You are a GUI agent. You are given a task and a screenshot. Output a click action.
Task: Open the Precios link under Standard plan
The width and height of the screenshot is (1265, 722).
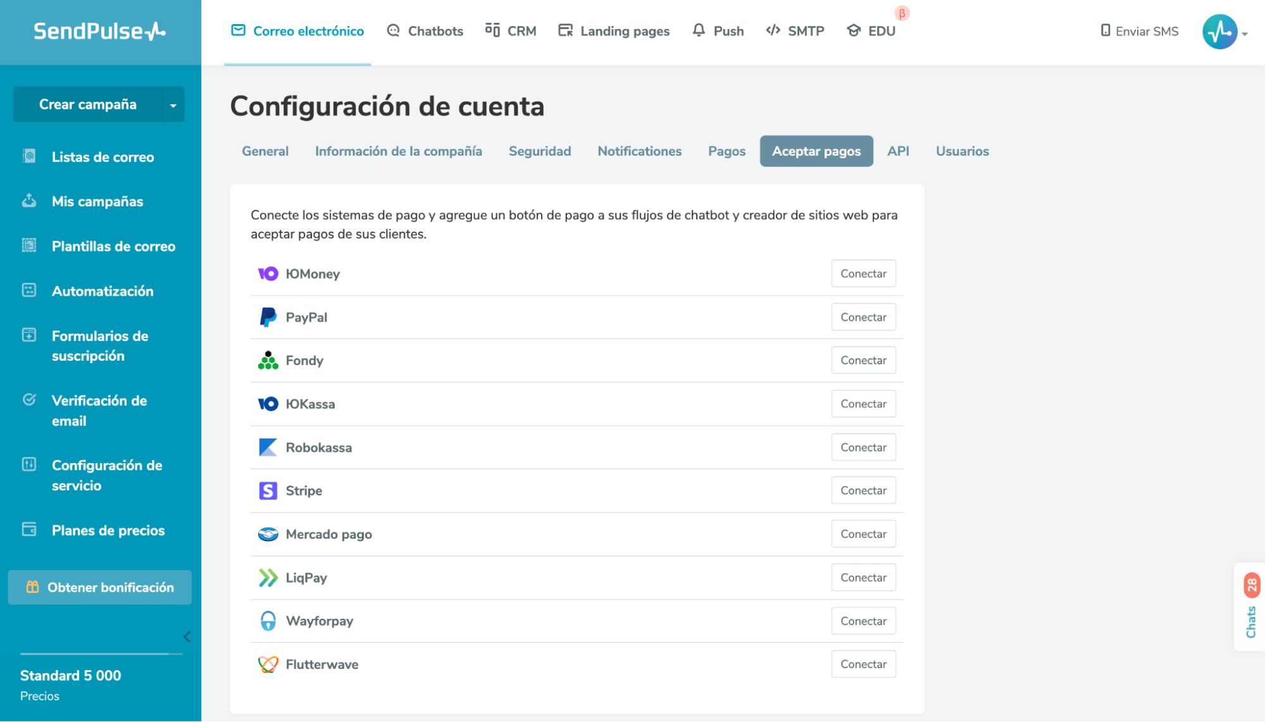[x=40, y=696]
